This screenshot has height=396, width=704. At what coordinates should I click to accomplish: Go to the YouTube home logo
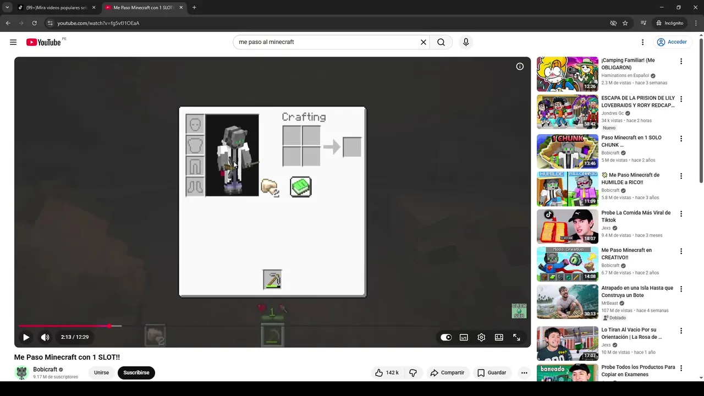pos(43,42)
